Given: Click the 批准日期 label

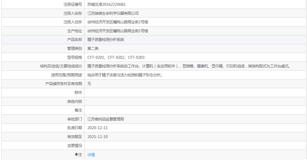Looking at the screenshot, I should tap(75, 128).
